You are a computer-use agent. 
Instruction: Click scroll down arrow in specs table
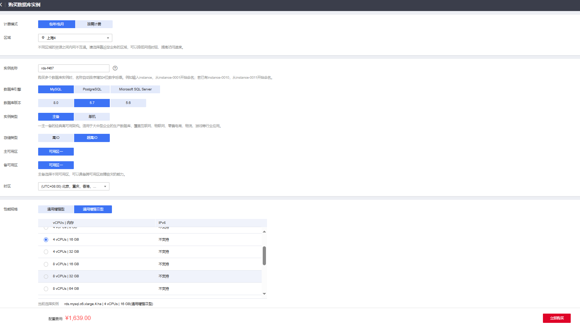click(264, 294)
